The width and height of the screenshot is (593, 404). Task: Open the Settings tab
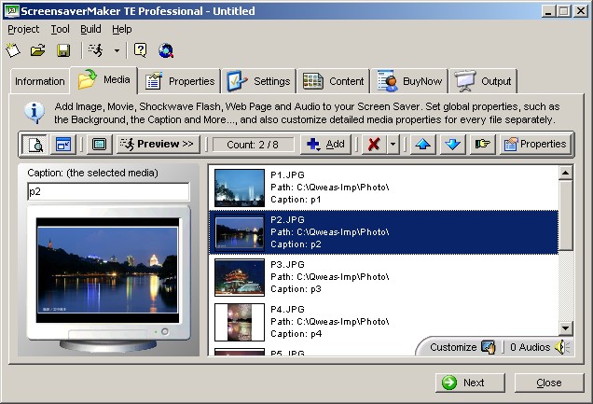(x=258, y=81)
